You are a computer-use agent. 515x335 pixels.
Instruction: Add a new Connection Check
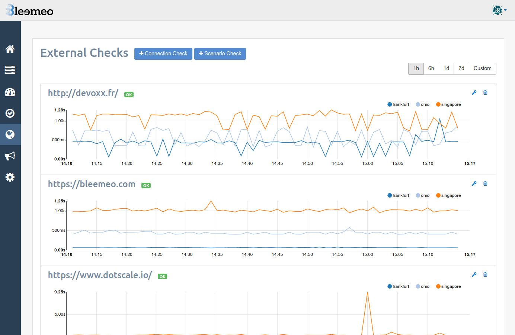click(163, 53)
